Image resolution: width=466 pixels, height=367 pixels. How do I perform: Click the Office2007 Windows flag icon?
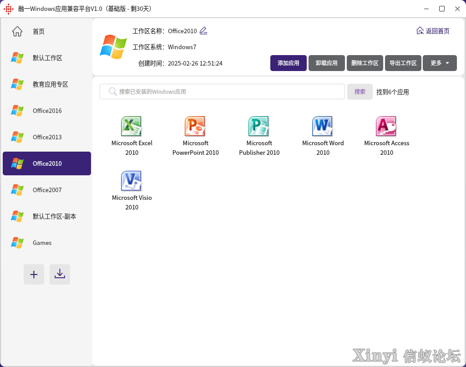17,190
